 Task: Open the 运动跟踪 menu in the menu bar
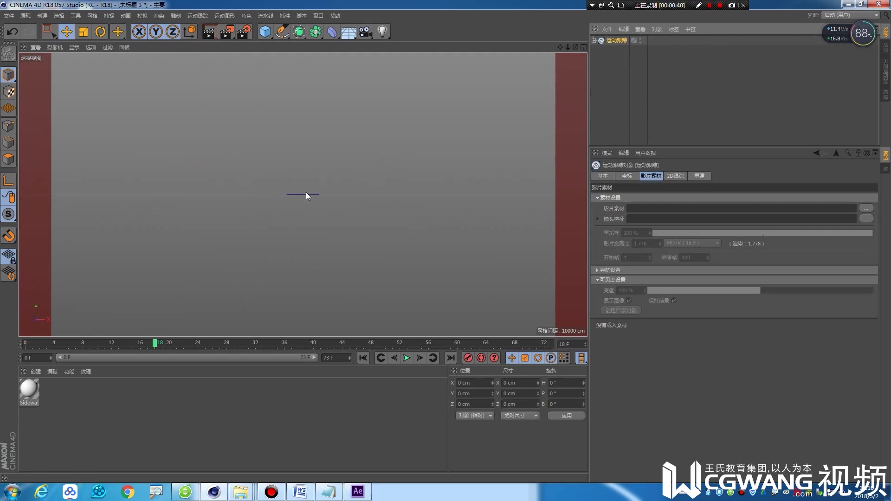[x=197, y=15]
